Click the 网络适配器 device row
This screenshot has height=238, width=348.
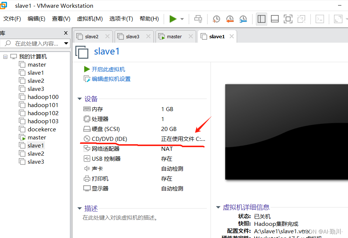144,149
